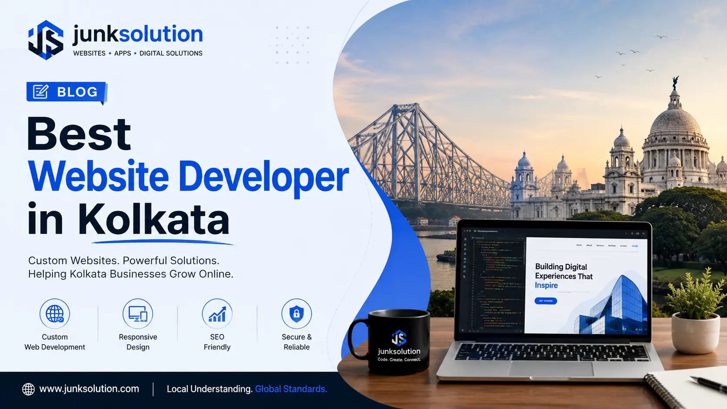Click 'Global Standards.' blue footer text
Screen dimensions: 727x409
click(x=291, y=389)
